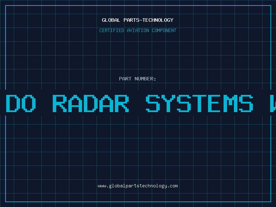Select the CERTIFIED AVIATION COMPONENT subtitle
This screenshot has height=207, width=276.
138,30
